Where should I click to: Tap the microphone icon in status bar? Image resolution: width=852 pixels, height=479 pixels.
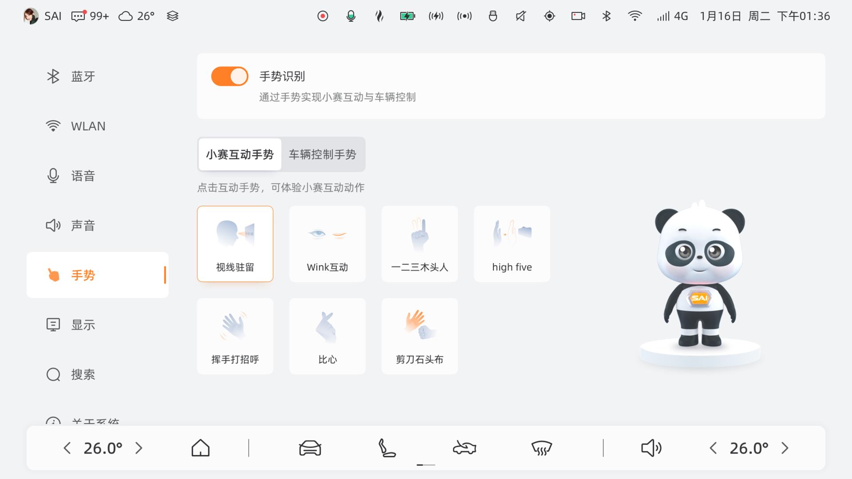click(x=351, y=16)
